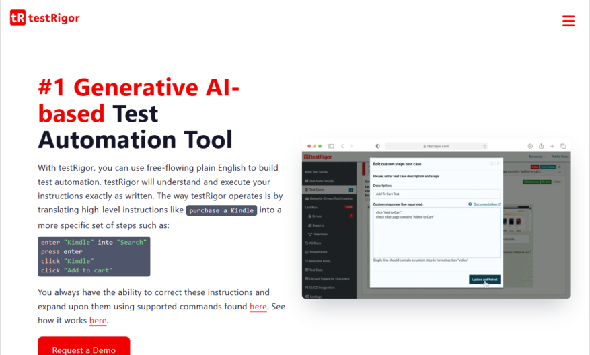Select the 'purchase a Kindle' inline code snippet
The image size is (590, 355).
click(x=221, y=210)
